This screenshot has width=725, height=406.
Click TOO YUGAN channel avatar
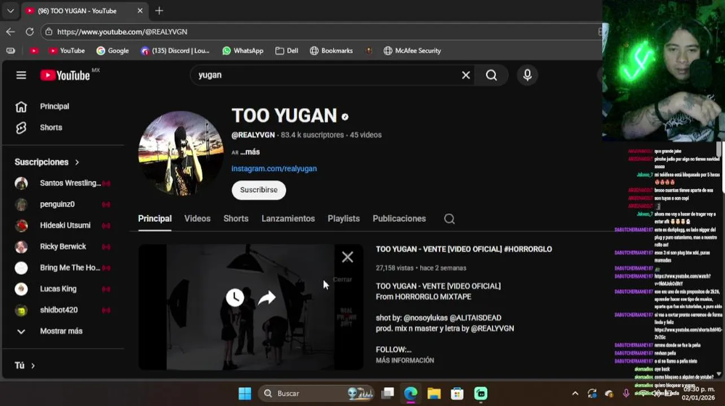point(181,153)
